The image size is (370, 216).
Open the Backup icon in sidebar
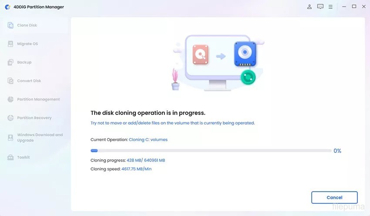point(10,62)
